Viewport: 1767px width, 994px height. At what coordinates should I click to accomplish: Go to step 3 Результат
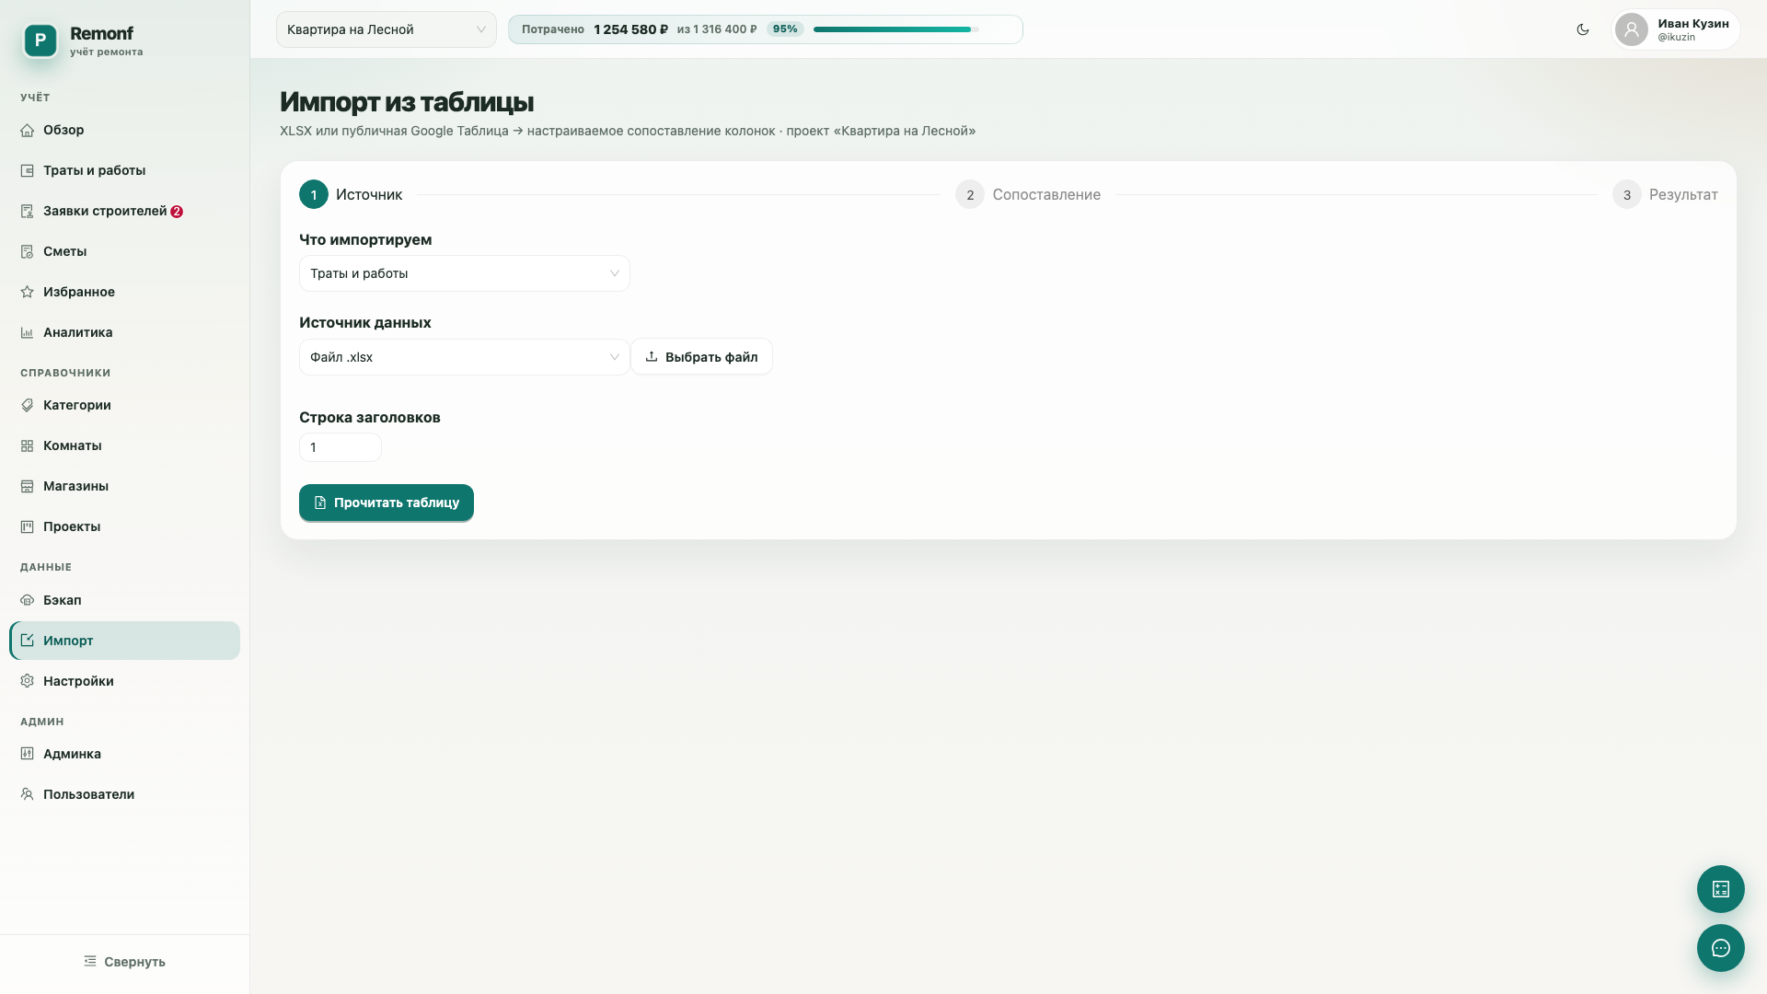(x=1665, y=194)
